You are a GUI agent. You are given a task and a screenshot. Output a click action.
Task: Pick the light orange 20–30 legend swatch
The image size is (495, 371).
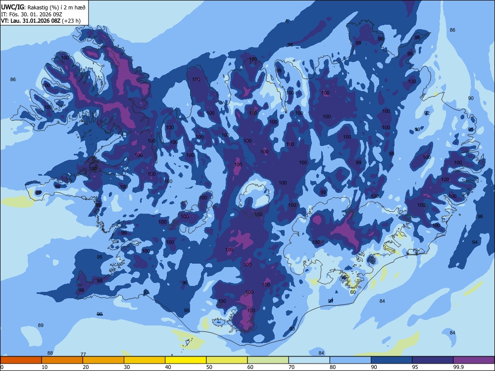point(103,360)
